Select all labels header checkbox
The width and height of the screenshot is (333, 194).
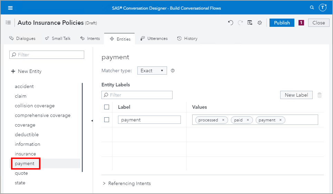click(107, 107)
